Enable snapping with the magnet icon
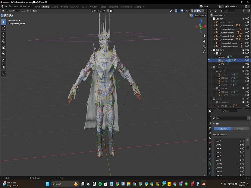Viewport: 251px width, 188px height. click(x=104, y=11)
